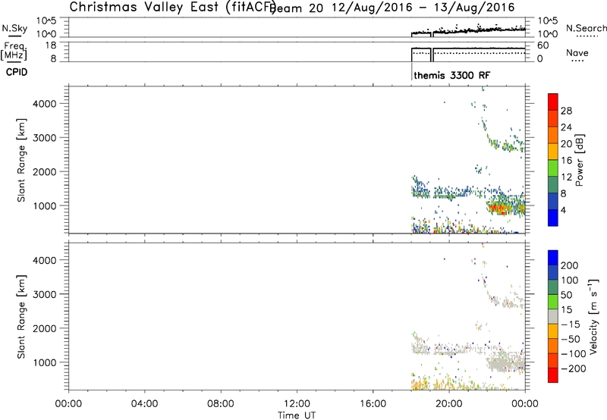
Task: Select the CPID row label
Action: coord(17,72)
